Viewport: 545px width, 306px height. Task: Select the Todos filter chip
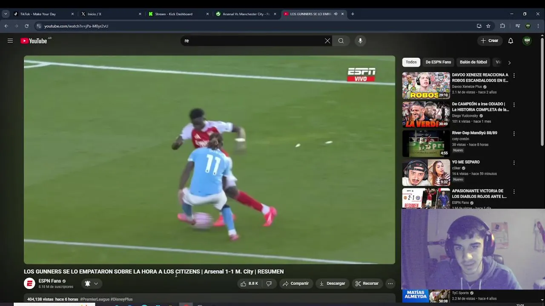(411, 62)
